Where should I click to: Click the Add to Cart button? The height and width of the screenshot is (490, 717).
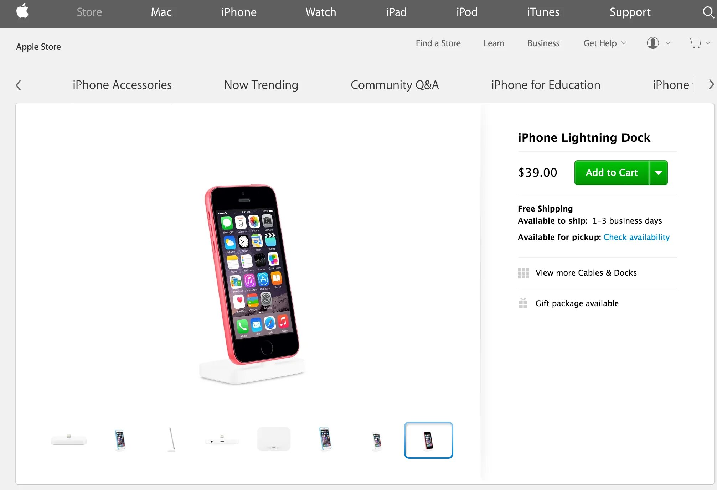(x=611, y=173)
